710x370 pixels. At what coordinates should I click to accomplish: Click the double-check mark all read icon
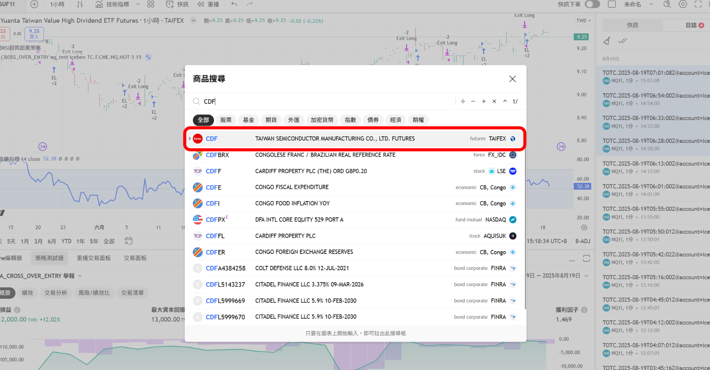[623, 41]
